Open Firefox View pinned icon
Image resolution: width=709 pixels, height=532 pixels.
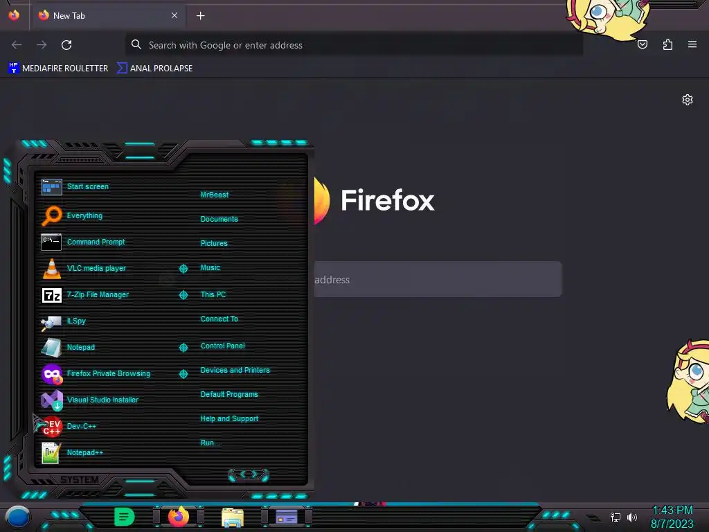click(14, 15)
